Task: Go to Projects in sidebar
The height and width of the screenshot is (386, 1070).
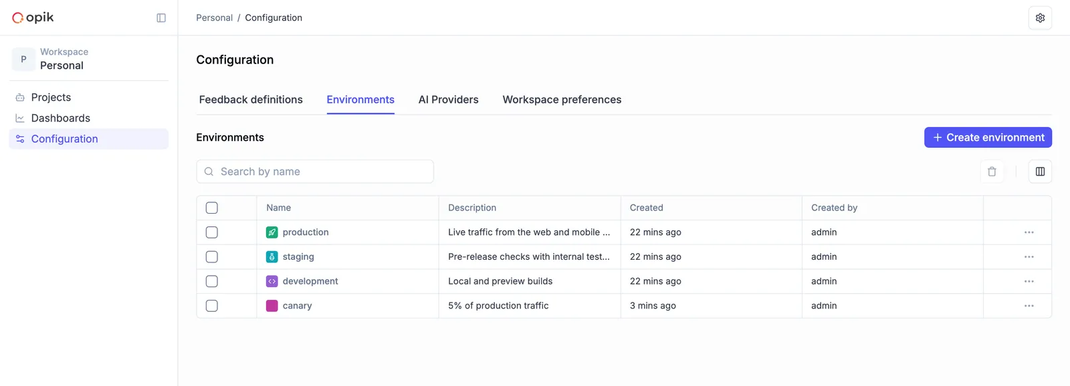Action: (89, 98)
